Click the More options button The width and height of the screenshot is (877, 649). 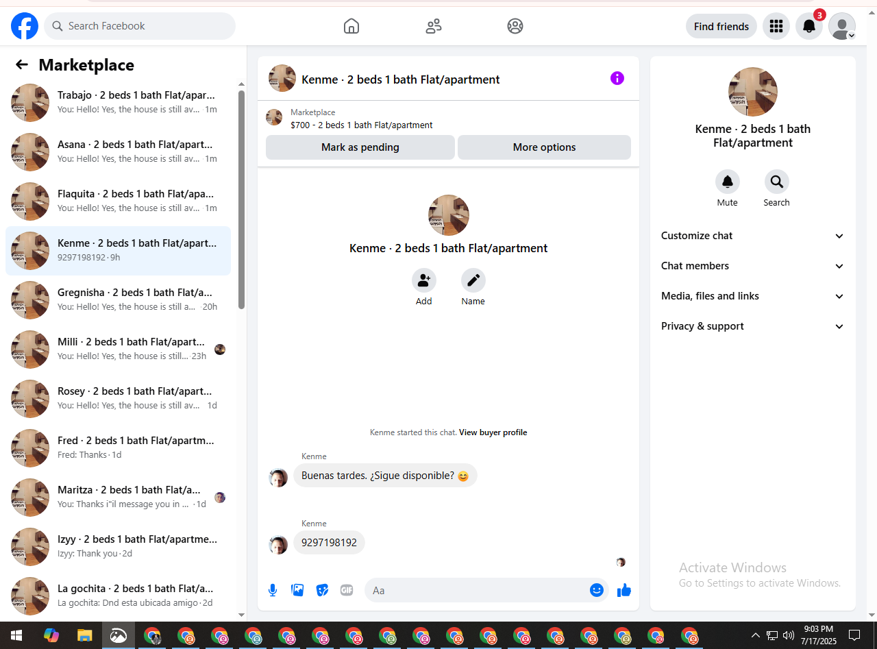[x=544, y=147]
